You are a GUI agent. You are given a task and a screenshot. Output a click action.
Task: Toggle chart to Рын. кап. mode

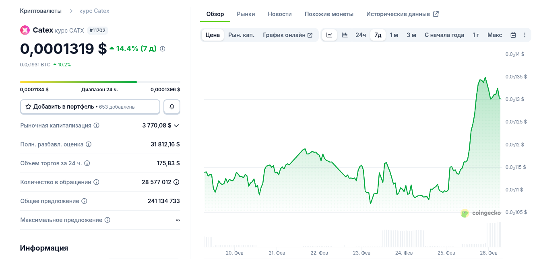tap(241, 35)
